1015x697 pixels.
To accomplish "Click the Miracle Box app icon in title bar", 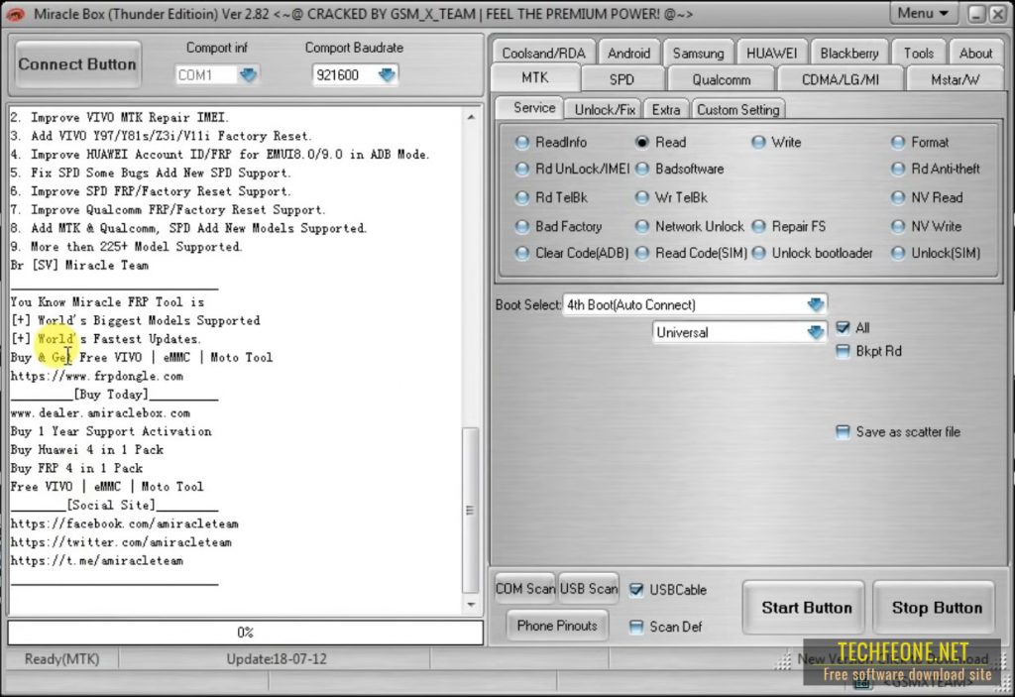I will (14, 14).
